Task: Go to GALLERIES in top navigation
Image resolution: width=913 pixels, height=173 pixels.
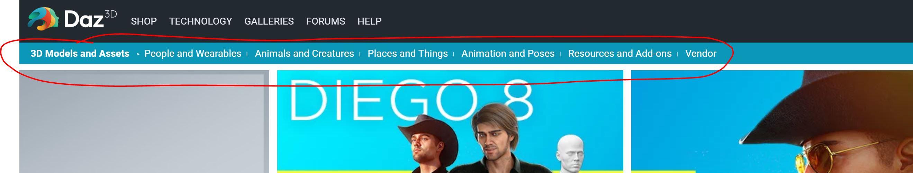Action: [269, 21]
